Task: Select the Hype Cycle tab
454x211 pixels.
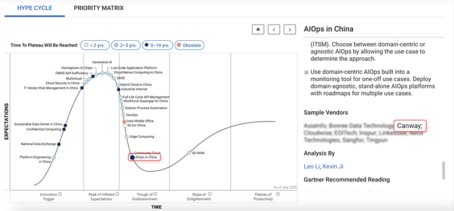Action: [35, 8]
